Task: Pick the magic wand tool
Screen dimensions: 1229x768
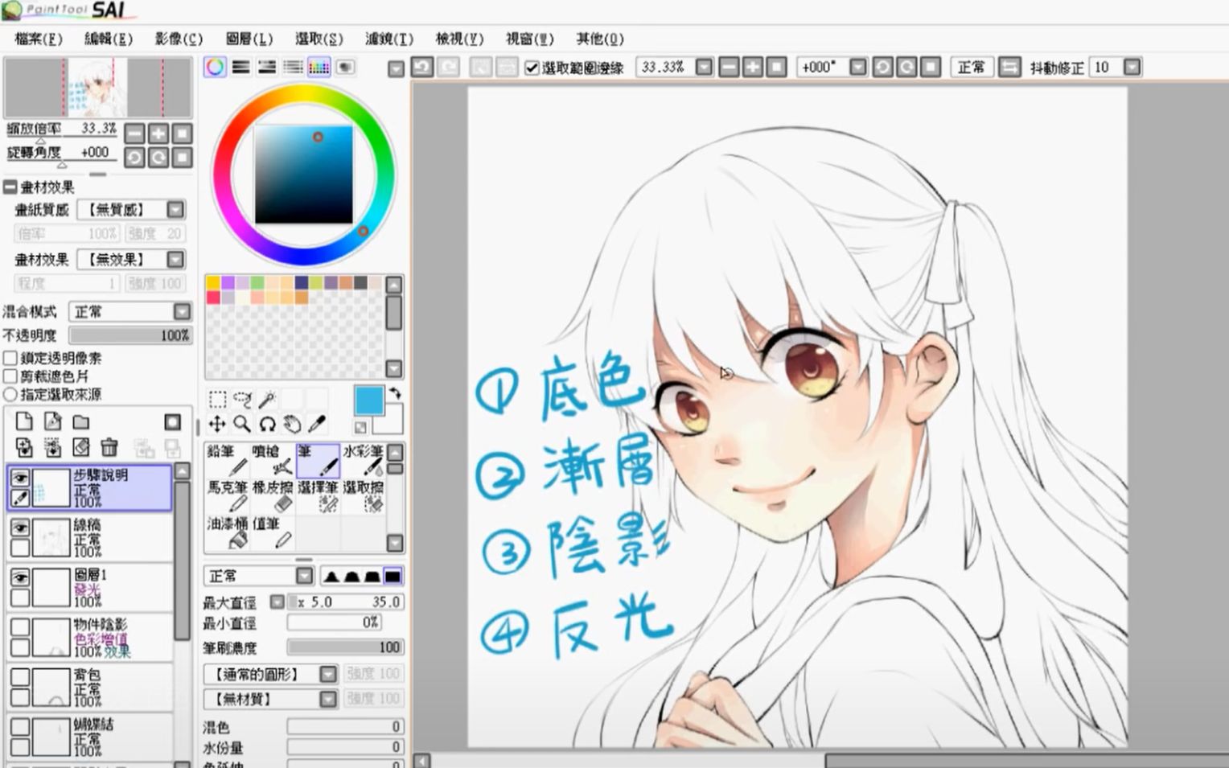Action: pyautogui.click(x=267, y=399)
